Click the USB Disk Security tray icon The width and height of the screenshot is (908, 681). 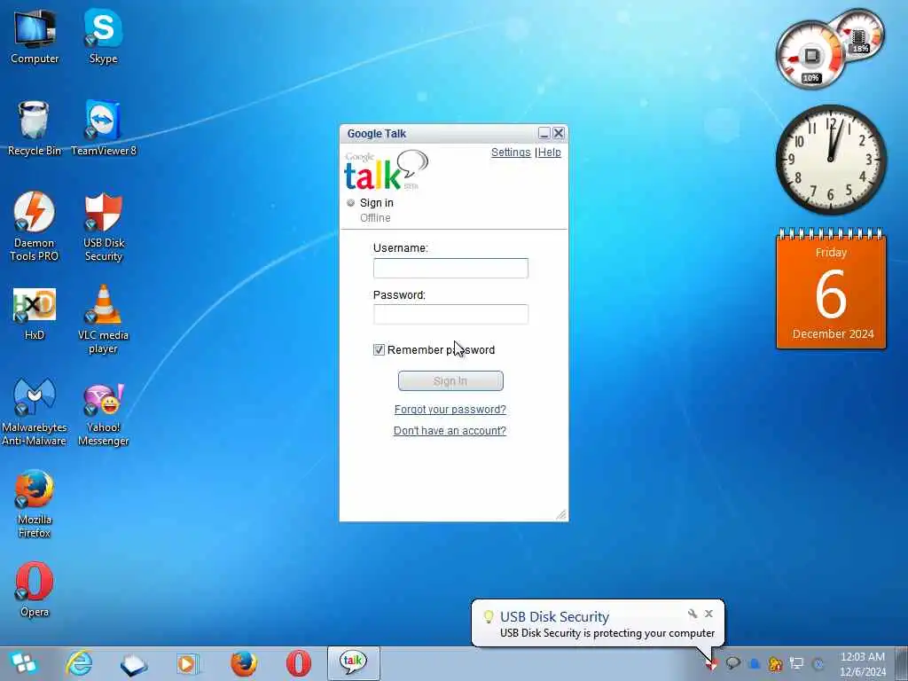pos(712,664)
